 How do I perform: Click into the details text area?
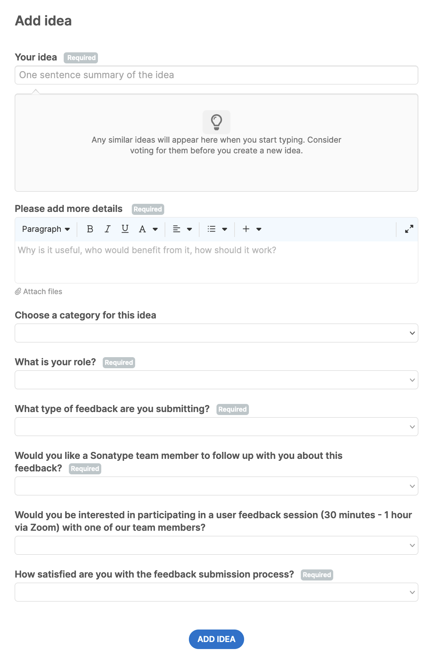pyautogui.click(x=216, y=262)
